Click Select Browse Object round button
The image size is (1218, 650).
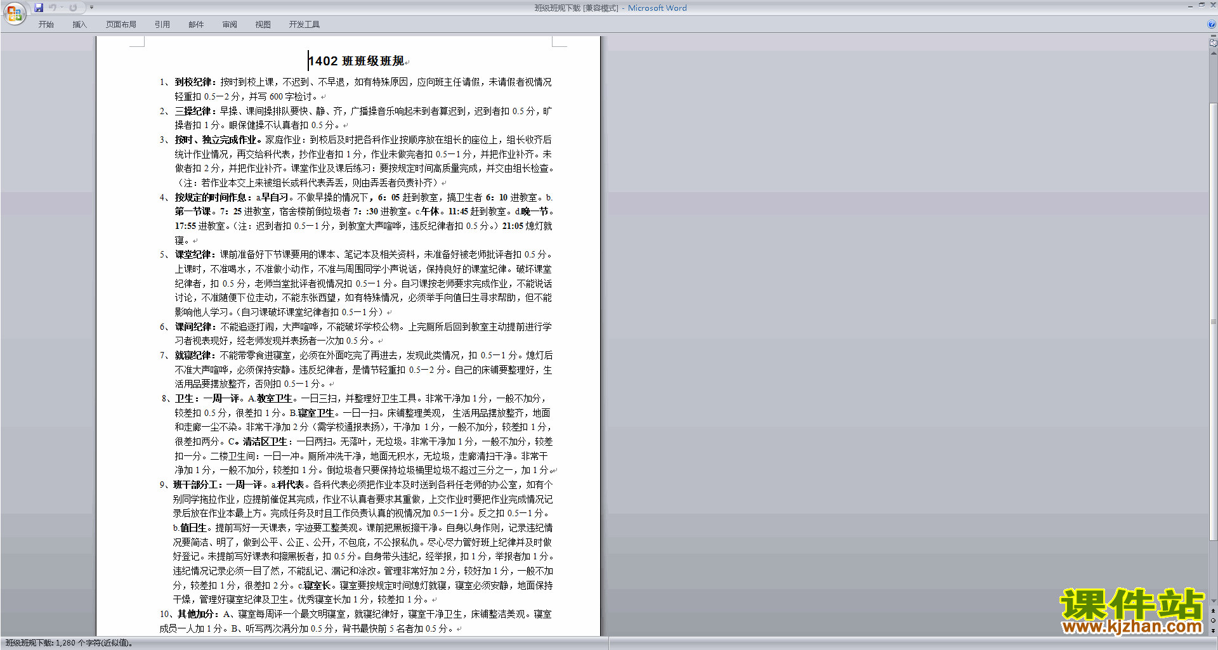(x=1214, y=620)
